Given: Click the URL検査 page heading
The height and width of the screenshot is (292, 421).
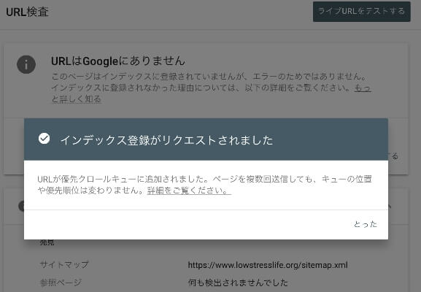Looking at the screenshot, I should (x=27, y=12).
